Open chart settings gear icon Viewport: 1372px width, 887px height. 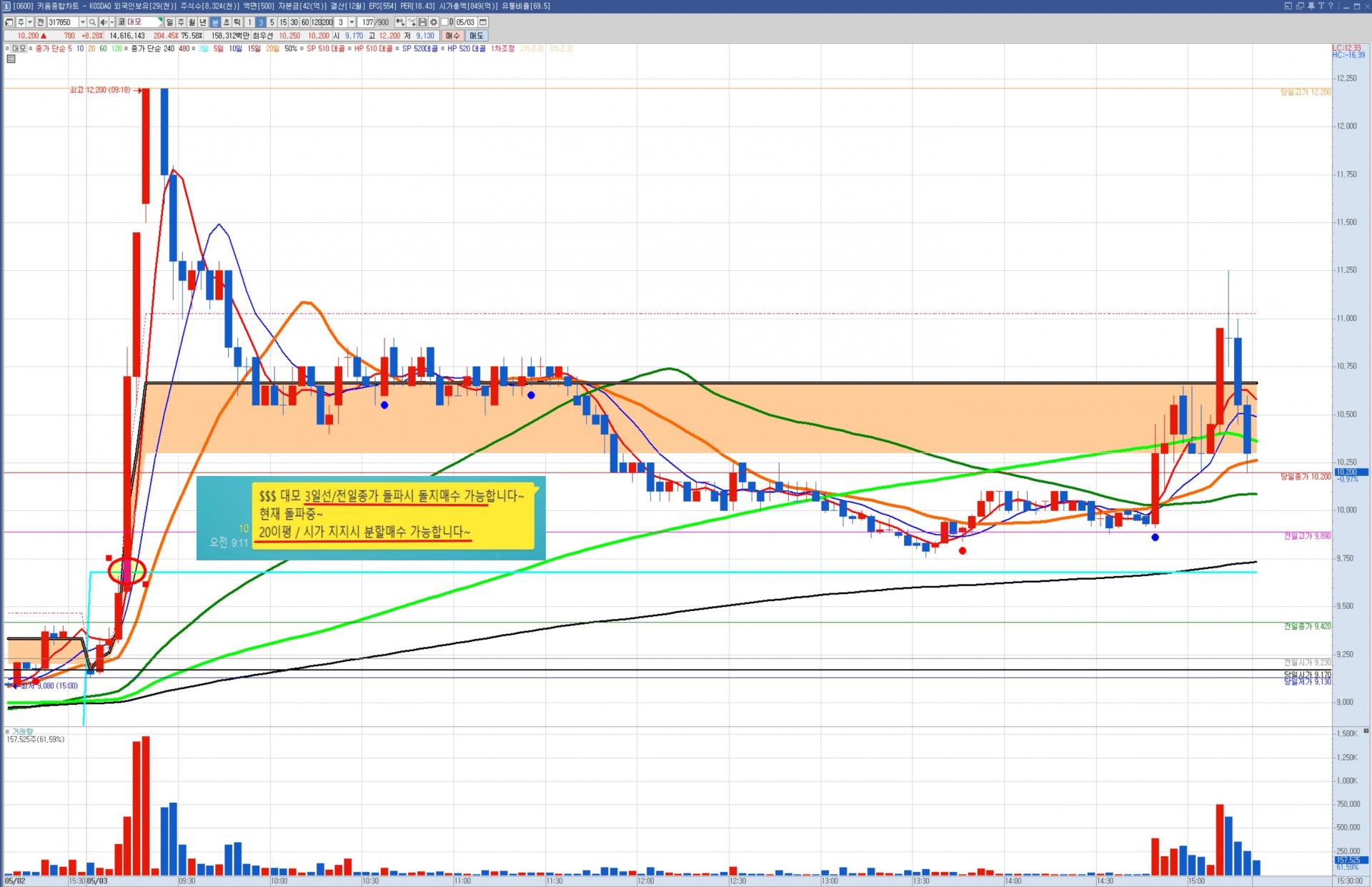click(x=433, y=22)
